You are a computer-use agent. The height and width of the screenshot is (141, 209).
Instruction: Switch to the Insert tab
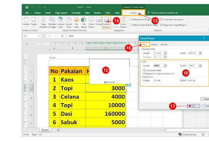(x=48, y=13)
